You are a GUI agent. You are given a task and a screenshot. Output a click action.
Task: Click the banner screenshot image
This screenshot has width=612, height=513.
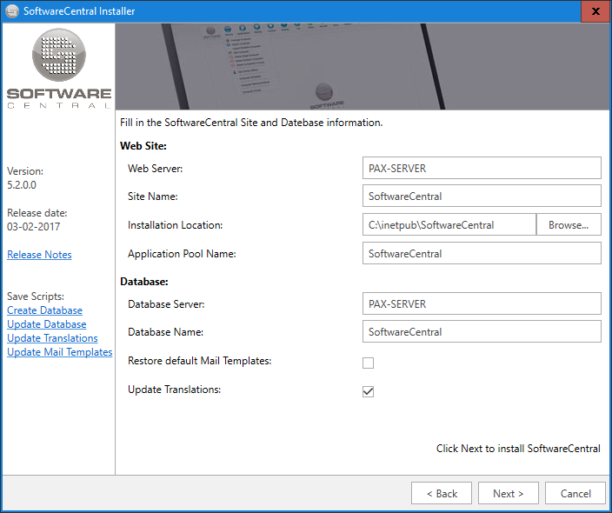point(363,67)
